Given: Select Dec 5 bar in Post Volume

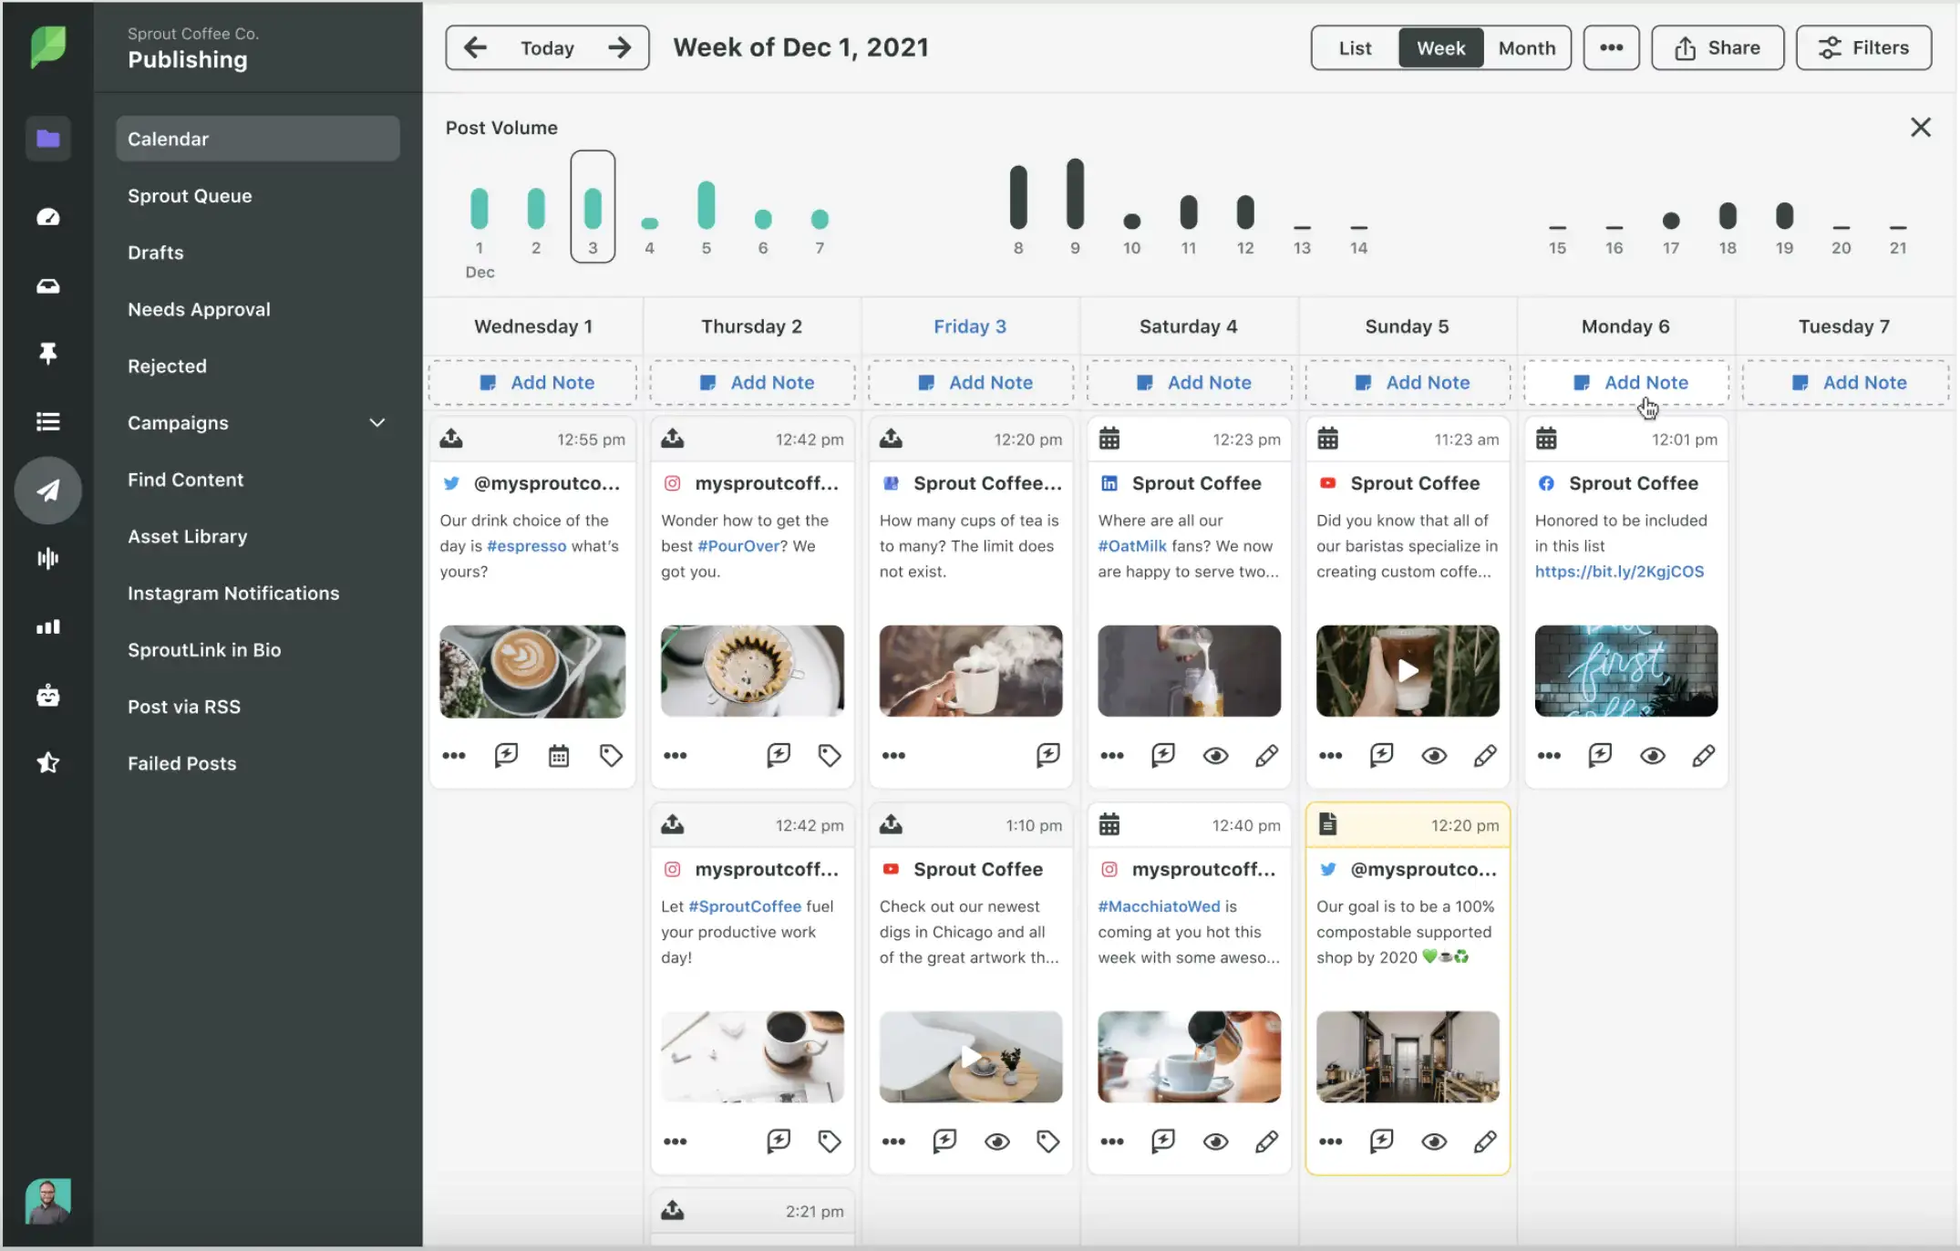Looking at the screenshot, I should tap(706, 205).
